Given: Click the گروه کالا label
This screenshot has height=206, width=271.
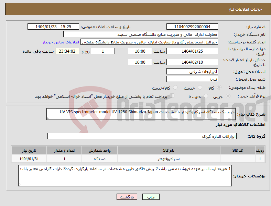Looking at the screenshot, I should click(x=257, y=136).
